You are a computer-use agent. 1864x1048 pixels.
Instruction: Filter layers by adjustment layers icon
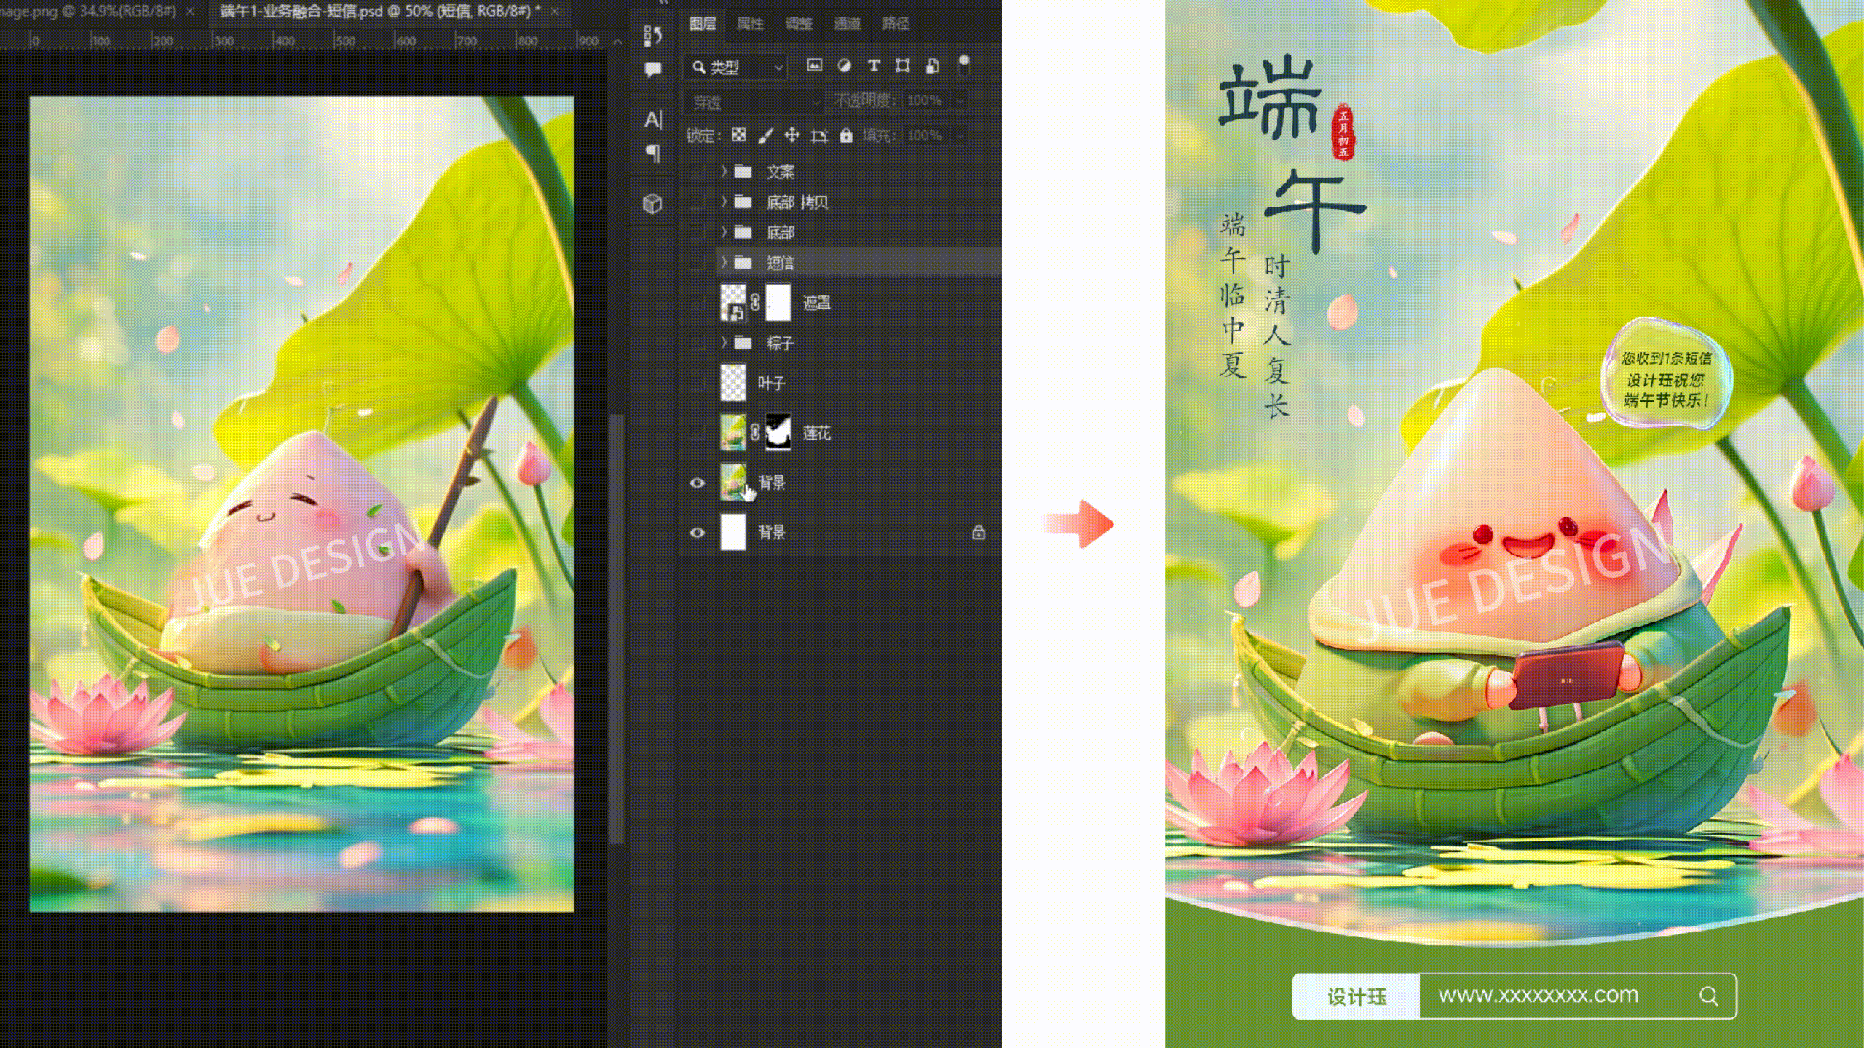click(x=844, y=66)
